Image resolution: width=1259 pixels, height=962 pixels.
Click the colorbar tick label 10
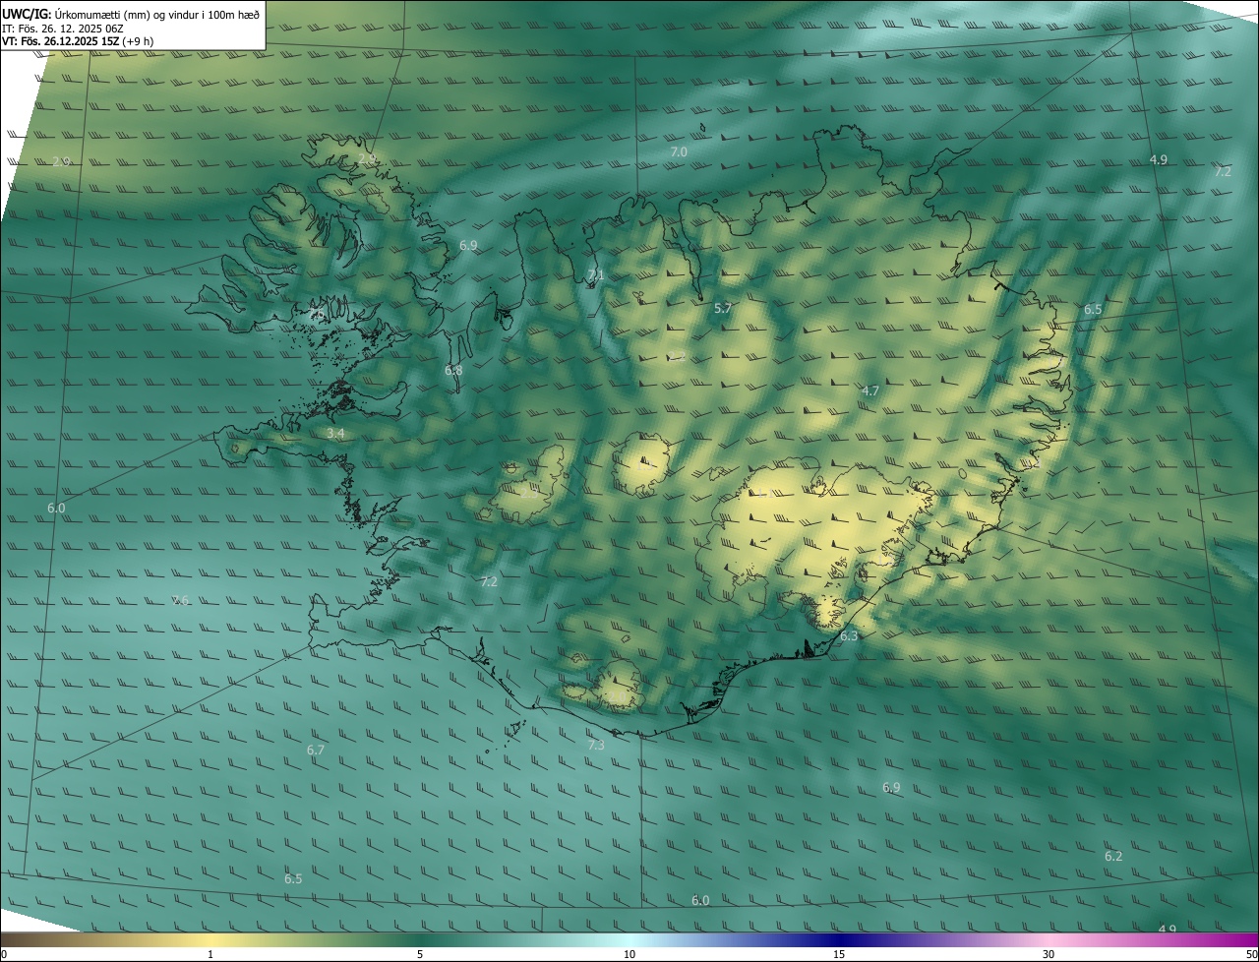click(629, 954)
